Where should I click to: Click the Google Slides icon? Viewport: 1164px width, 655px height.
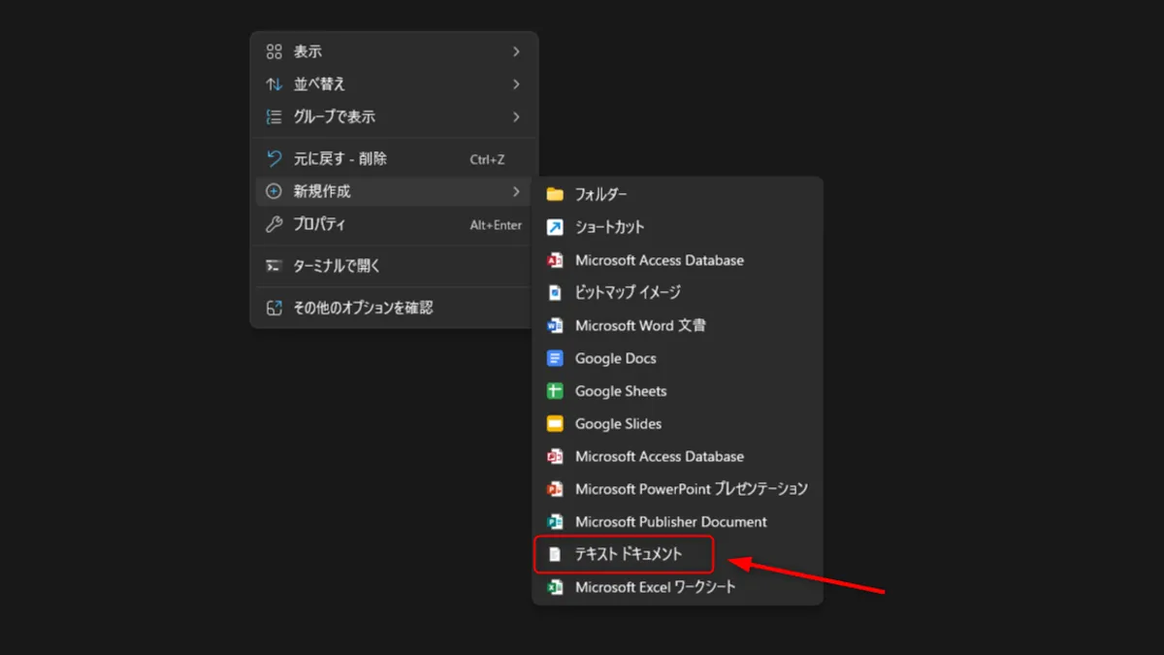point(555,423)
